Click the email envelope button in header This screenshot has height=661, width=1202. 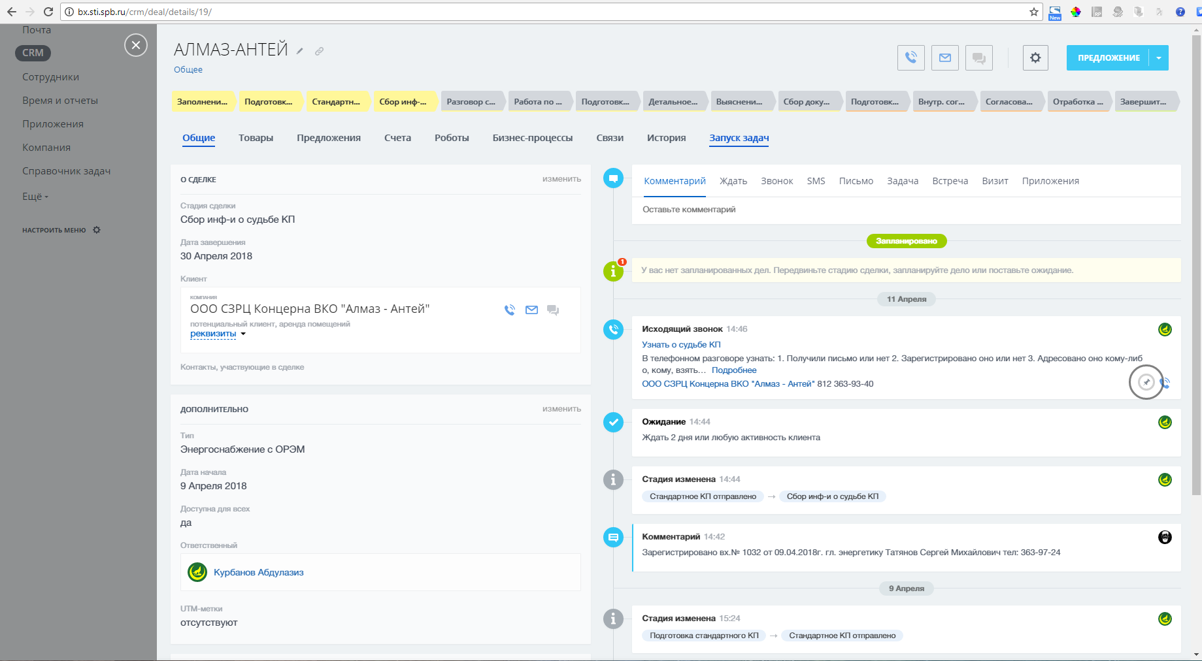(x=945, y=57)
